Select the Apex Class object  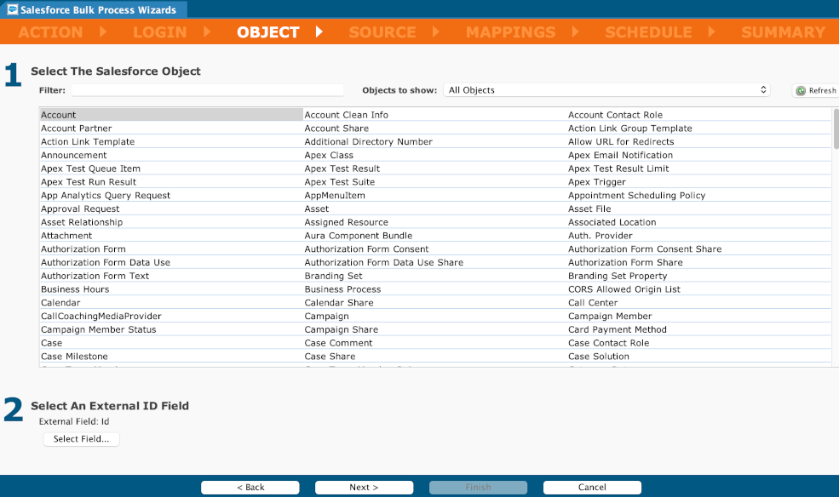[x=329, y=156]
